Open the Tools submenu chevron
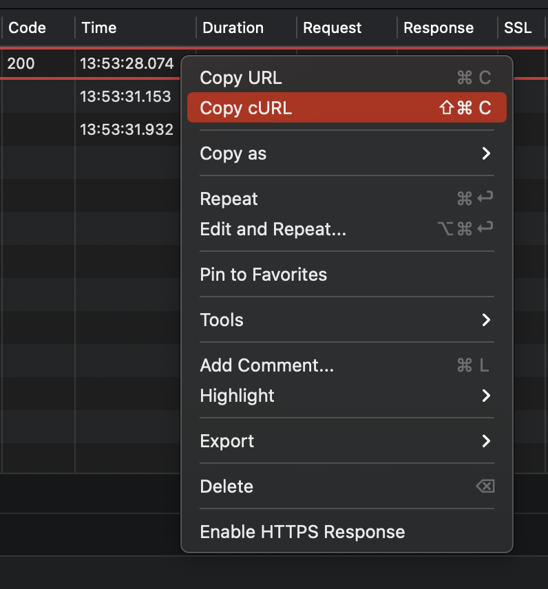The width and height of the screenshot is (548, 589). point(486,320)
